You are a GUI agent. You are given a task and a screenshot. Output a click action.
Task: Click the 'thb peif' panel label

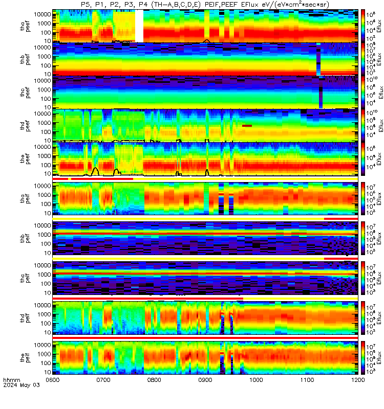[x=25, y=238]
